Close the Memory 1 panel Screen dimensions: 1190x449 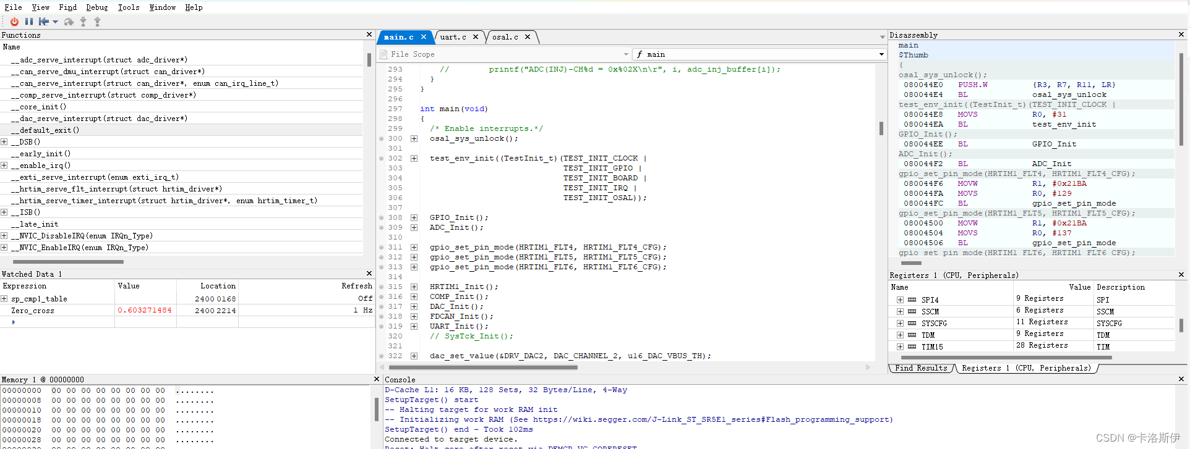pyautogui.click(x=377, y=379)
